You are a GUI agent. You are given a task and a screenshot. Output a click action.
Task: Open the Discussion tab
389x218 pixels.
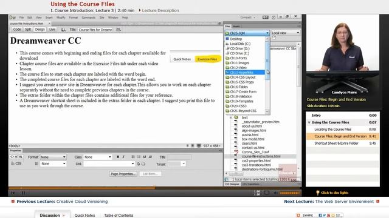click(x=52, y=215)
